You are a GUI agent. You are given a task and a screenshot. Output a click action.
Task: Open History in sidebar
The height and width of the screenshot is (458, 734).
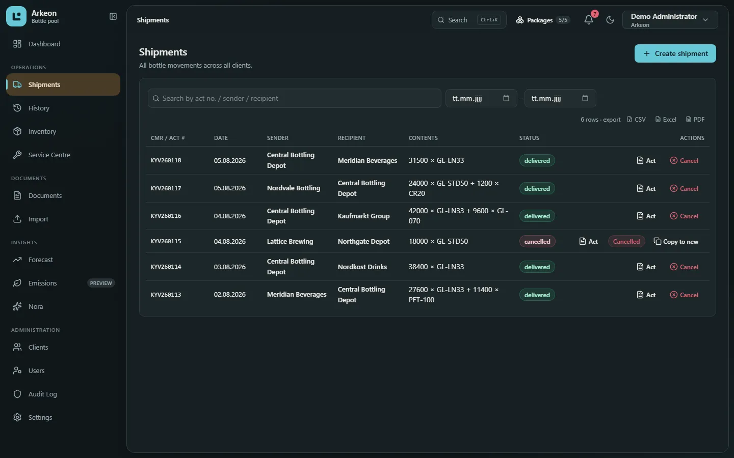[63, 108]
